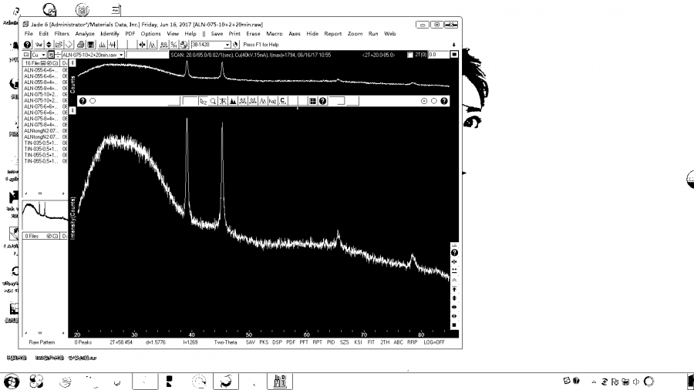Viewport: 694px width, 390px height.
Task: Click the down arrow at toolbar far right
Action: [453, 45]
